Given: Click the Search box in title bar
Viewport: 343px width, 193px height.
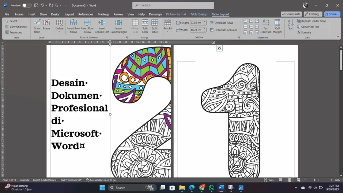Looking at the screenshot, I should tap(173, 5).
